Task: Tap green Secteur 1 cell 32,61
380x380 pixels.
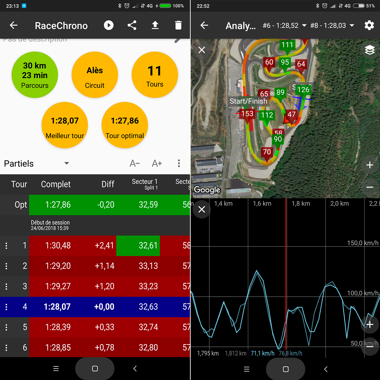Action: pyautogui.click(x=138, y=246)
